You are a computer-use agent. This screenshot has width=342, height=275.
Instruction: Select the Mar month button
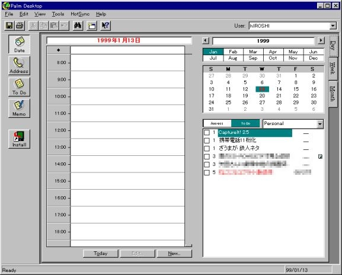(x=253, y=52)
